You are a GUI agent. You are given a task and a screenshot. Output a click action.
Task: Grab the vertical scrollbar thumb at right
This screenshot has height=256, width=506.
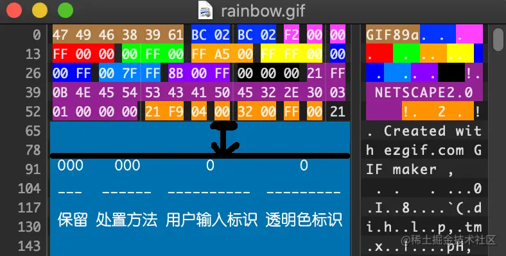[499, 39]
